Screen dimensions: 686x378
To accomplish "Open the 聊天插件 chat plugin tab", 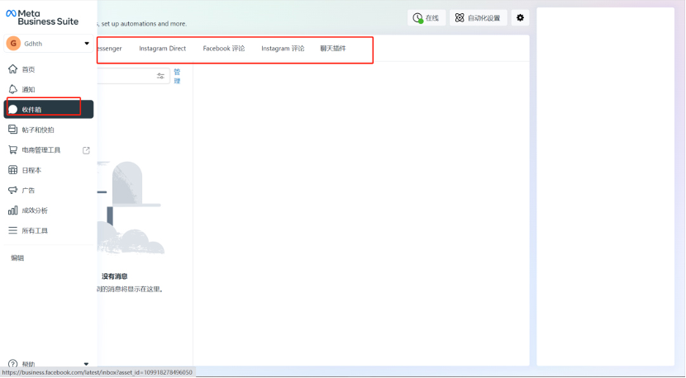I will point(333,49).
